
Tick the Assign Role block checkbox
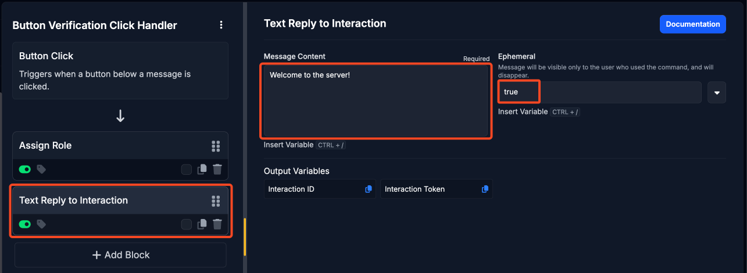click(187, 170)
